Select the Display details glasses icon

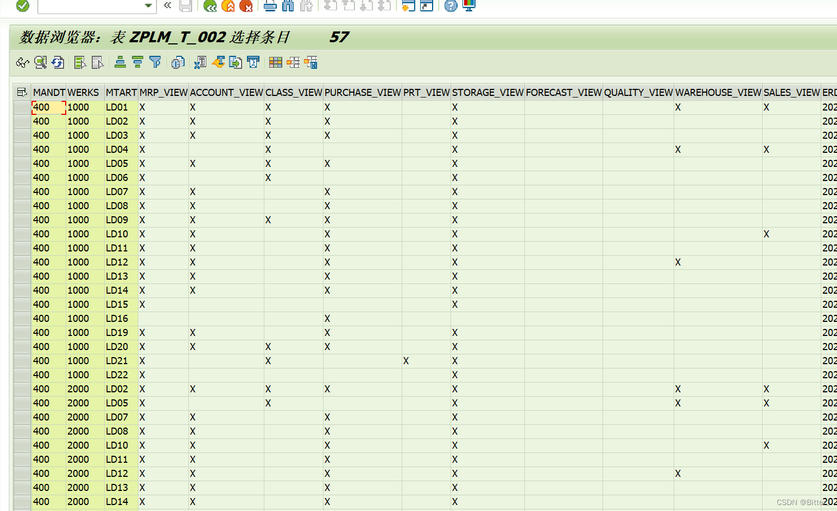22,62
